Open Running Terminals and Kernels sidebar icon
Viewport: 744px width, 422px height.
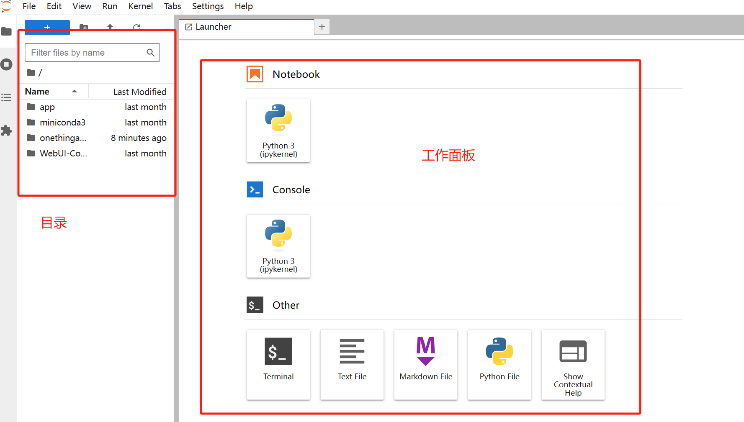coord(6,64)
